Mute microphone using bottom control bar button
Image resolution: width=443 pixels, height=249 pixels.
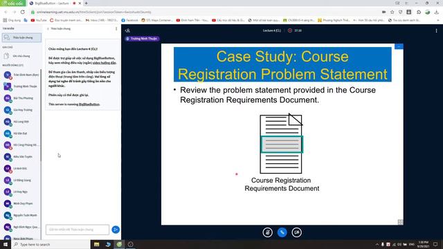(267, 232)
